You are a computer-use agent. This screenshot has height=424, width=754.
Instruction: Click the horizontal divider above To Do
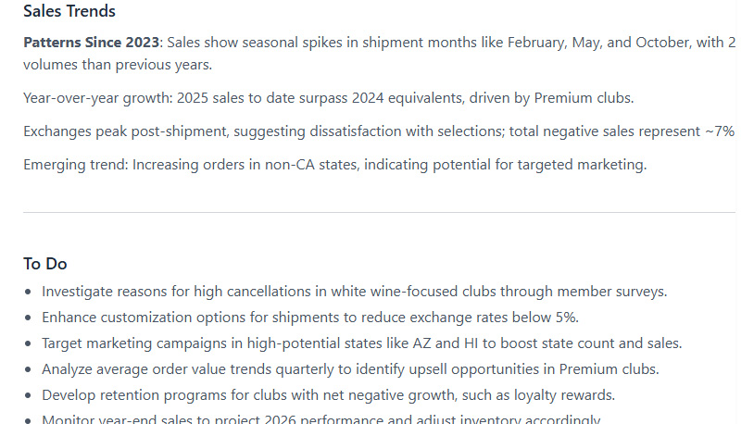tap(379, 213)
